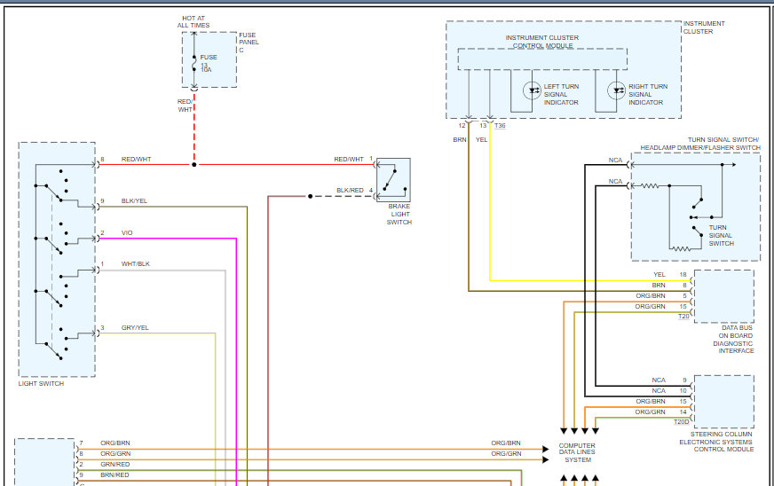Click the resistor symbol inside the turn signal switch
The image size is (774, 486).
tap(651, 185)
